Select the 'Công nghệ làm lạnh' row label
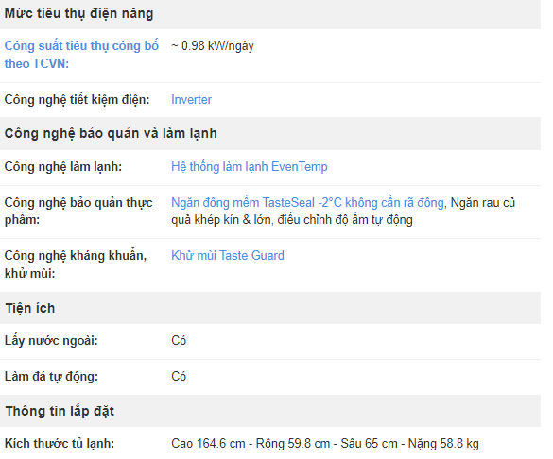Viewport: 553px width, 459px height. click(63, 166)
